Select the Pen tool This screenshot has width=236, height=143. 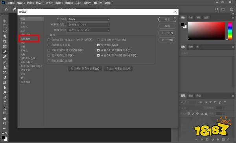tap(5, 98)
